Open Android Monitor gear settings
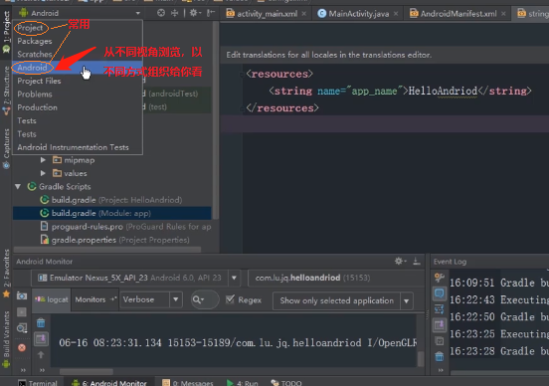This screenshot has height=386, width=549. 400,261
